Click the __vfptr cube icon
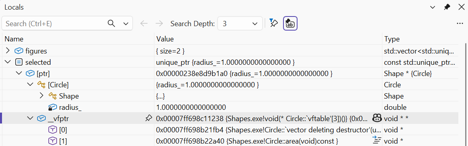 pyautogui.click(x=41, y=119)
